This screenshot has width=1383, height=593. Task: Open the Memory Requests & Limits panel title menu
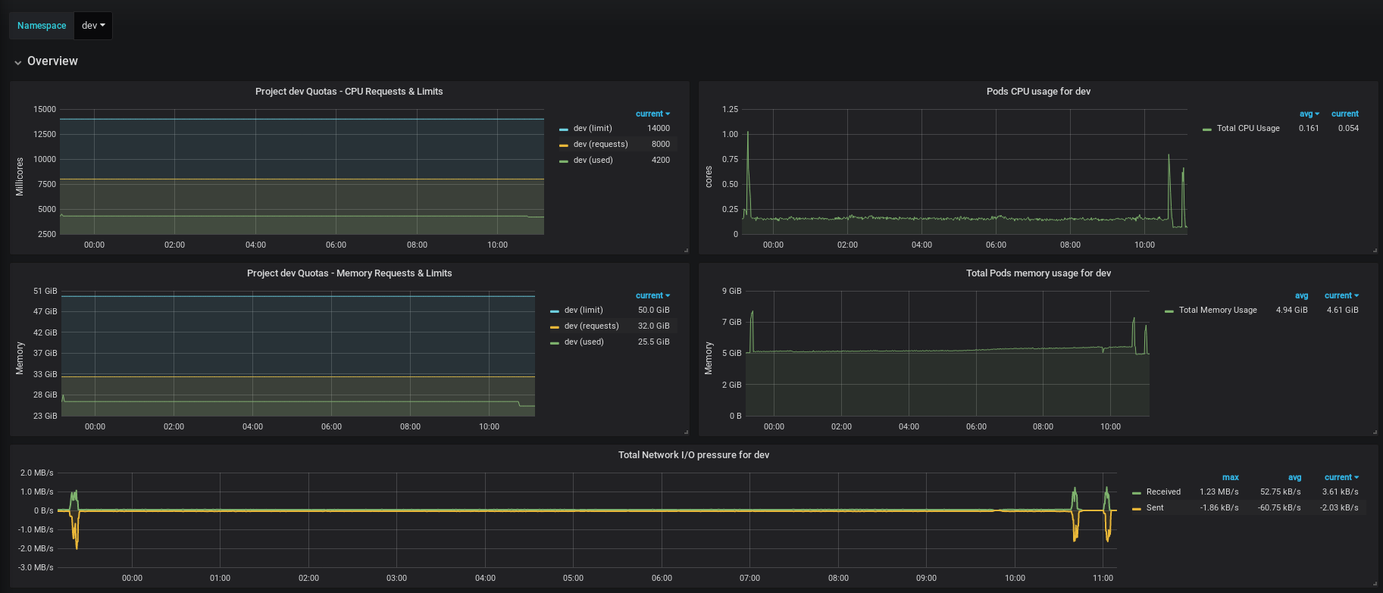point(349,273)
